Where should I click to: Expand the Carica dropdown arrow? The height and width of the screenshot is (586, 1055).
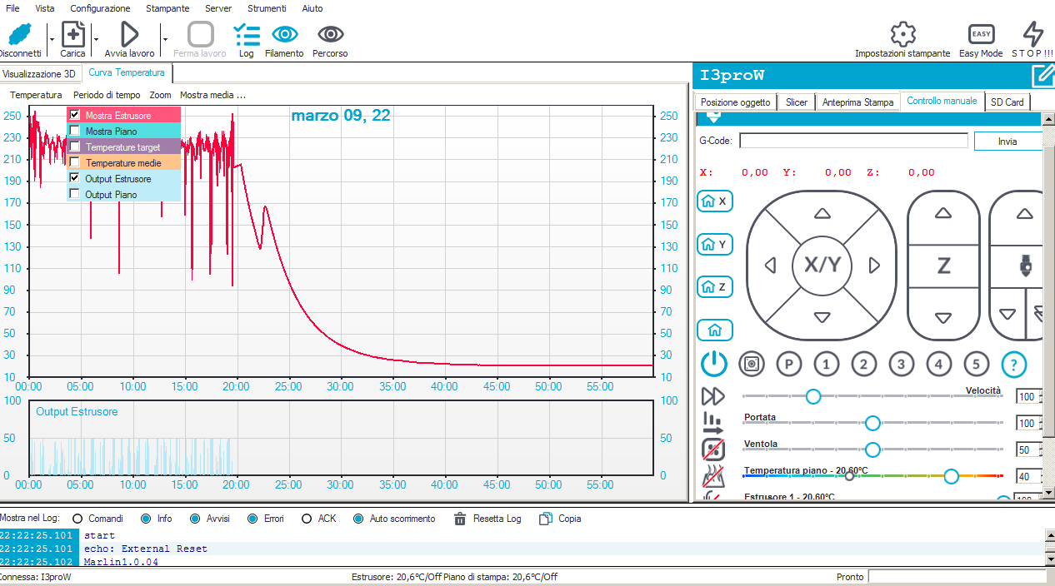pyautogui.click(x=96, y=39)
